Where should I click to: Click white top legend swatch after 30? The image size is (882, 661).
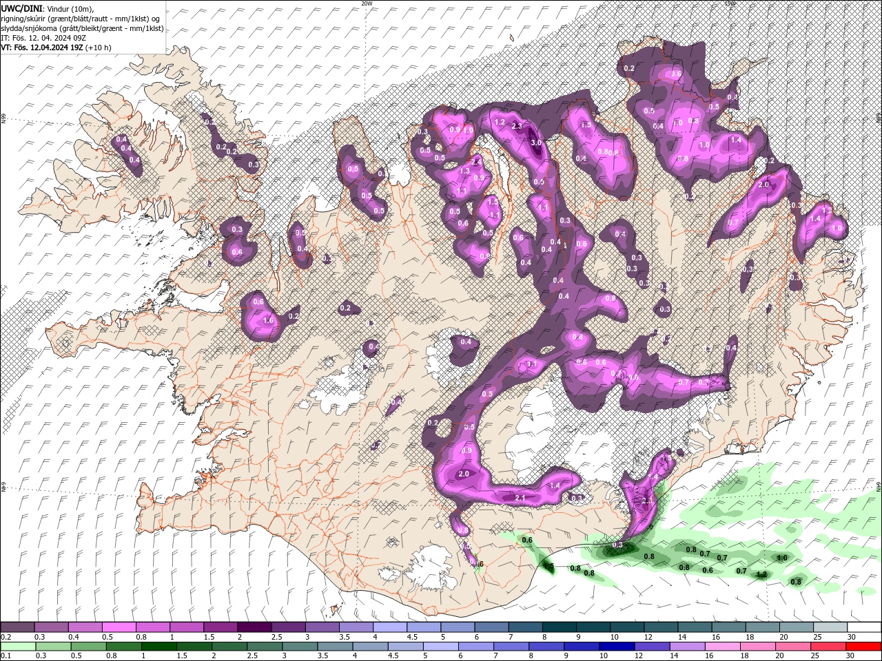tap(864, 627)
